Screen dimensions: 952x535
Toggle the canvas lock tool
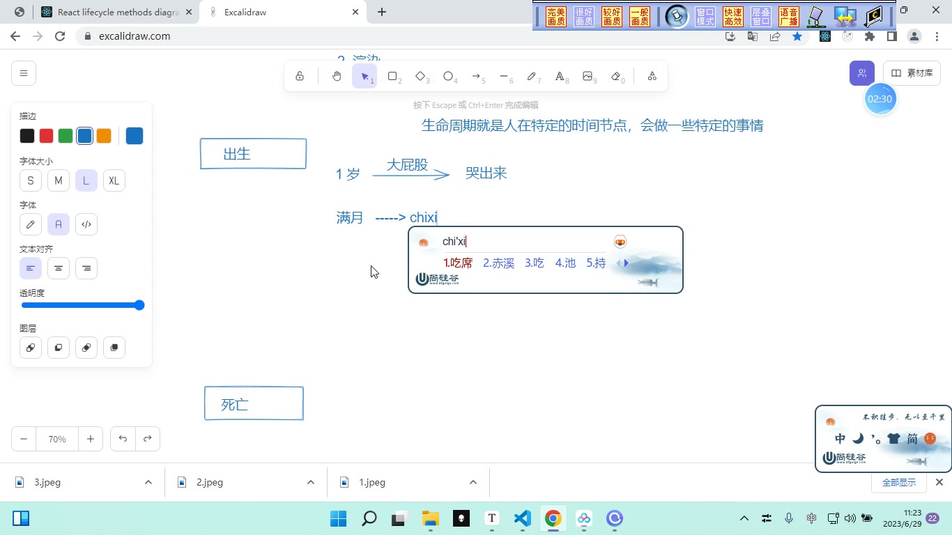[300, 76]
